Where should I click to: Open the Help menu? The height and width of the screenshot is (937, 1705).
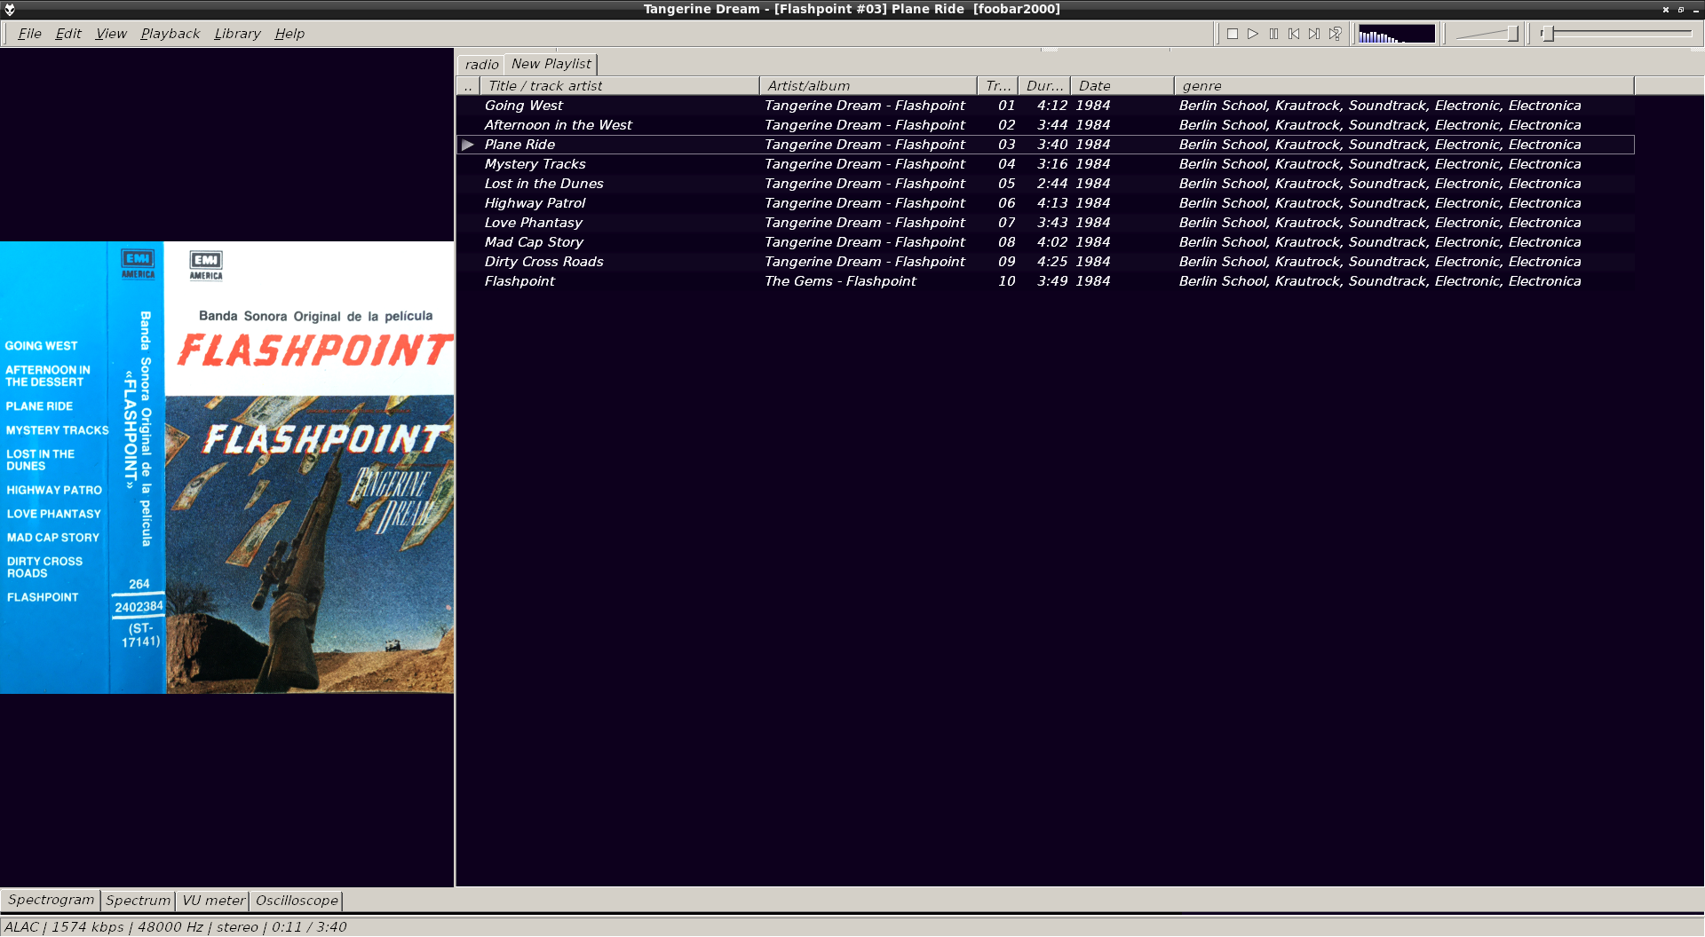tap(289, 34)
